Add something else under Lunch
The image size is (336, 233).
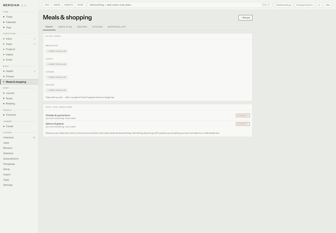[56, 64]
